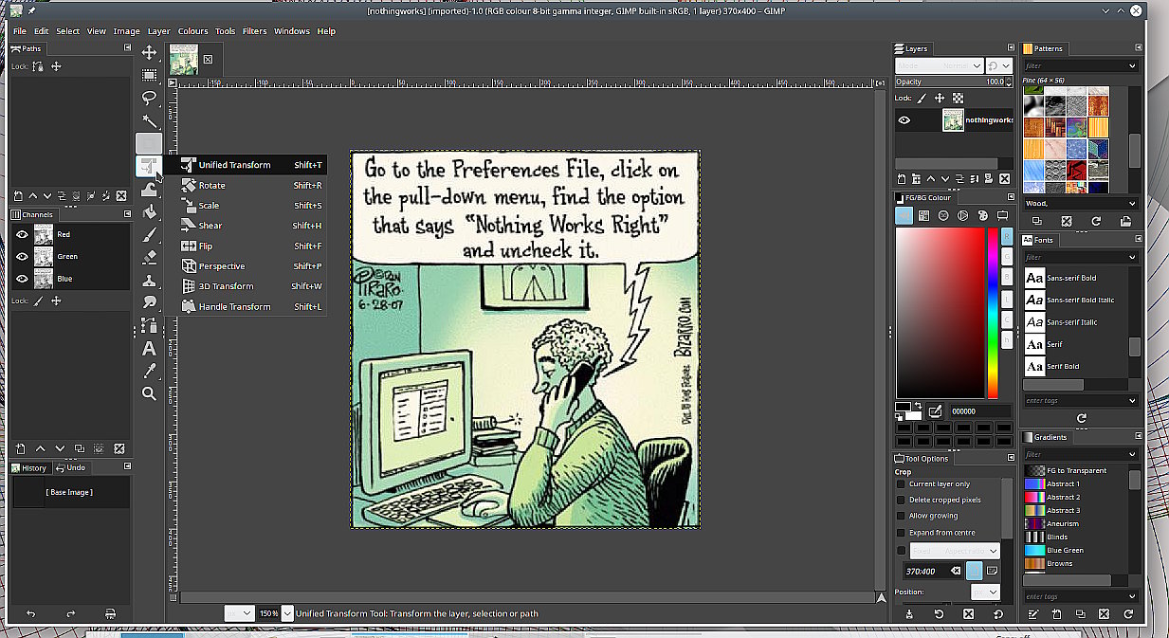The image size is (1169, 638).
Task: Select the Fuzzy Select magic wand tool
Action: click(149, 120)
